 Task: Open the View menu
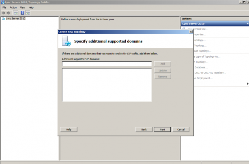point(23,7)
